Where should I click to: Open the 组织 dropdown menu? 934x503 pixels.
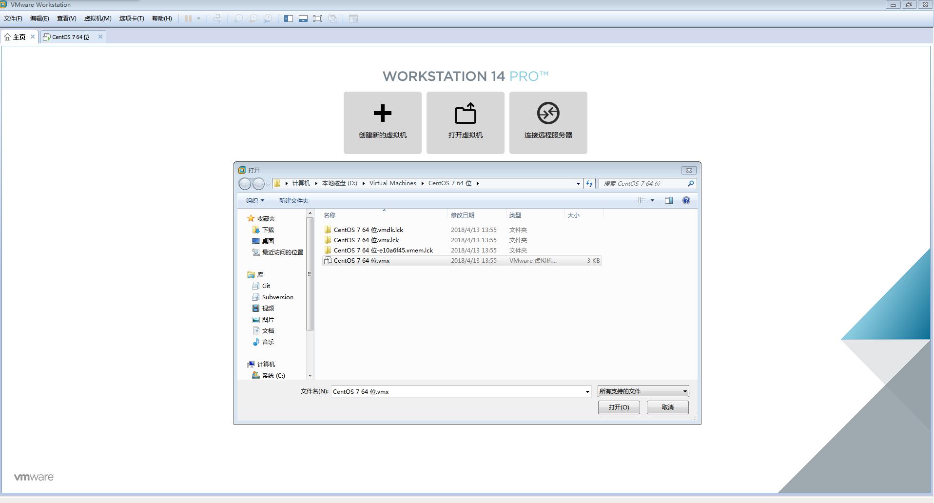point(255,200)
